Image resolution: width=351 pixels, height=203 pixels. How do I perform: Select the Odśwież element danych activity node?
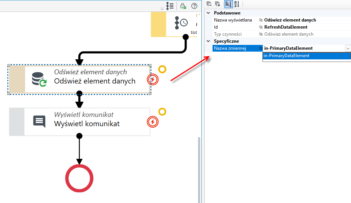coord(79,79)
